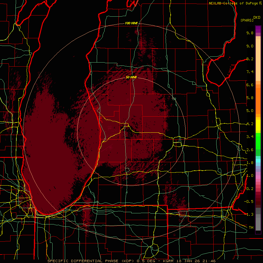Pick the purple swatch atop the color bar

tap(258, 29)
